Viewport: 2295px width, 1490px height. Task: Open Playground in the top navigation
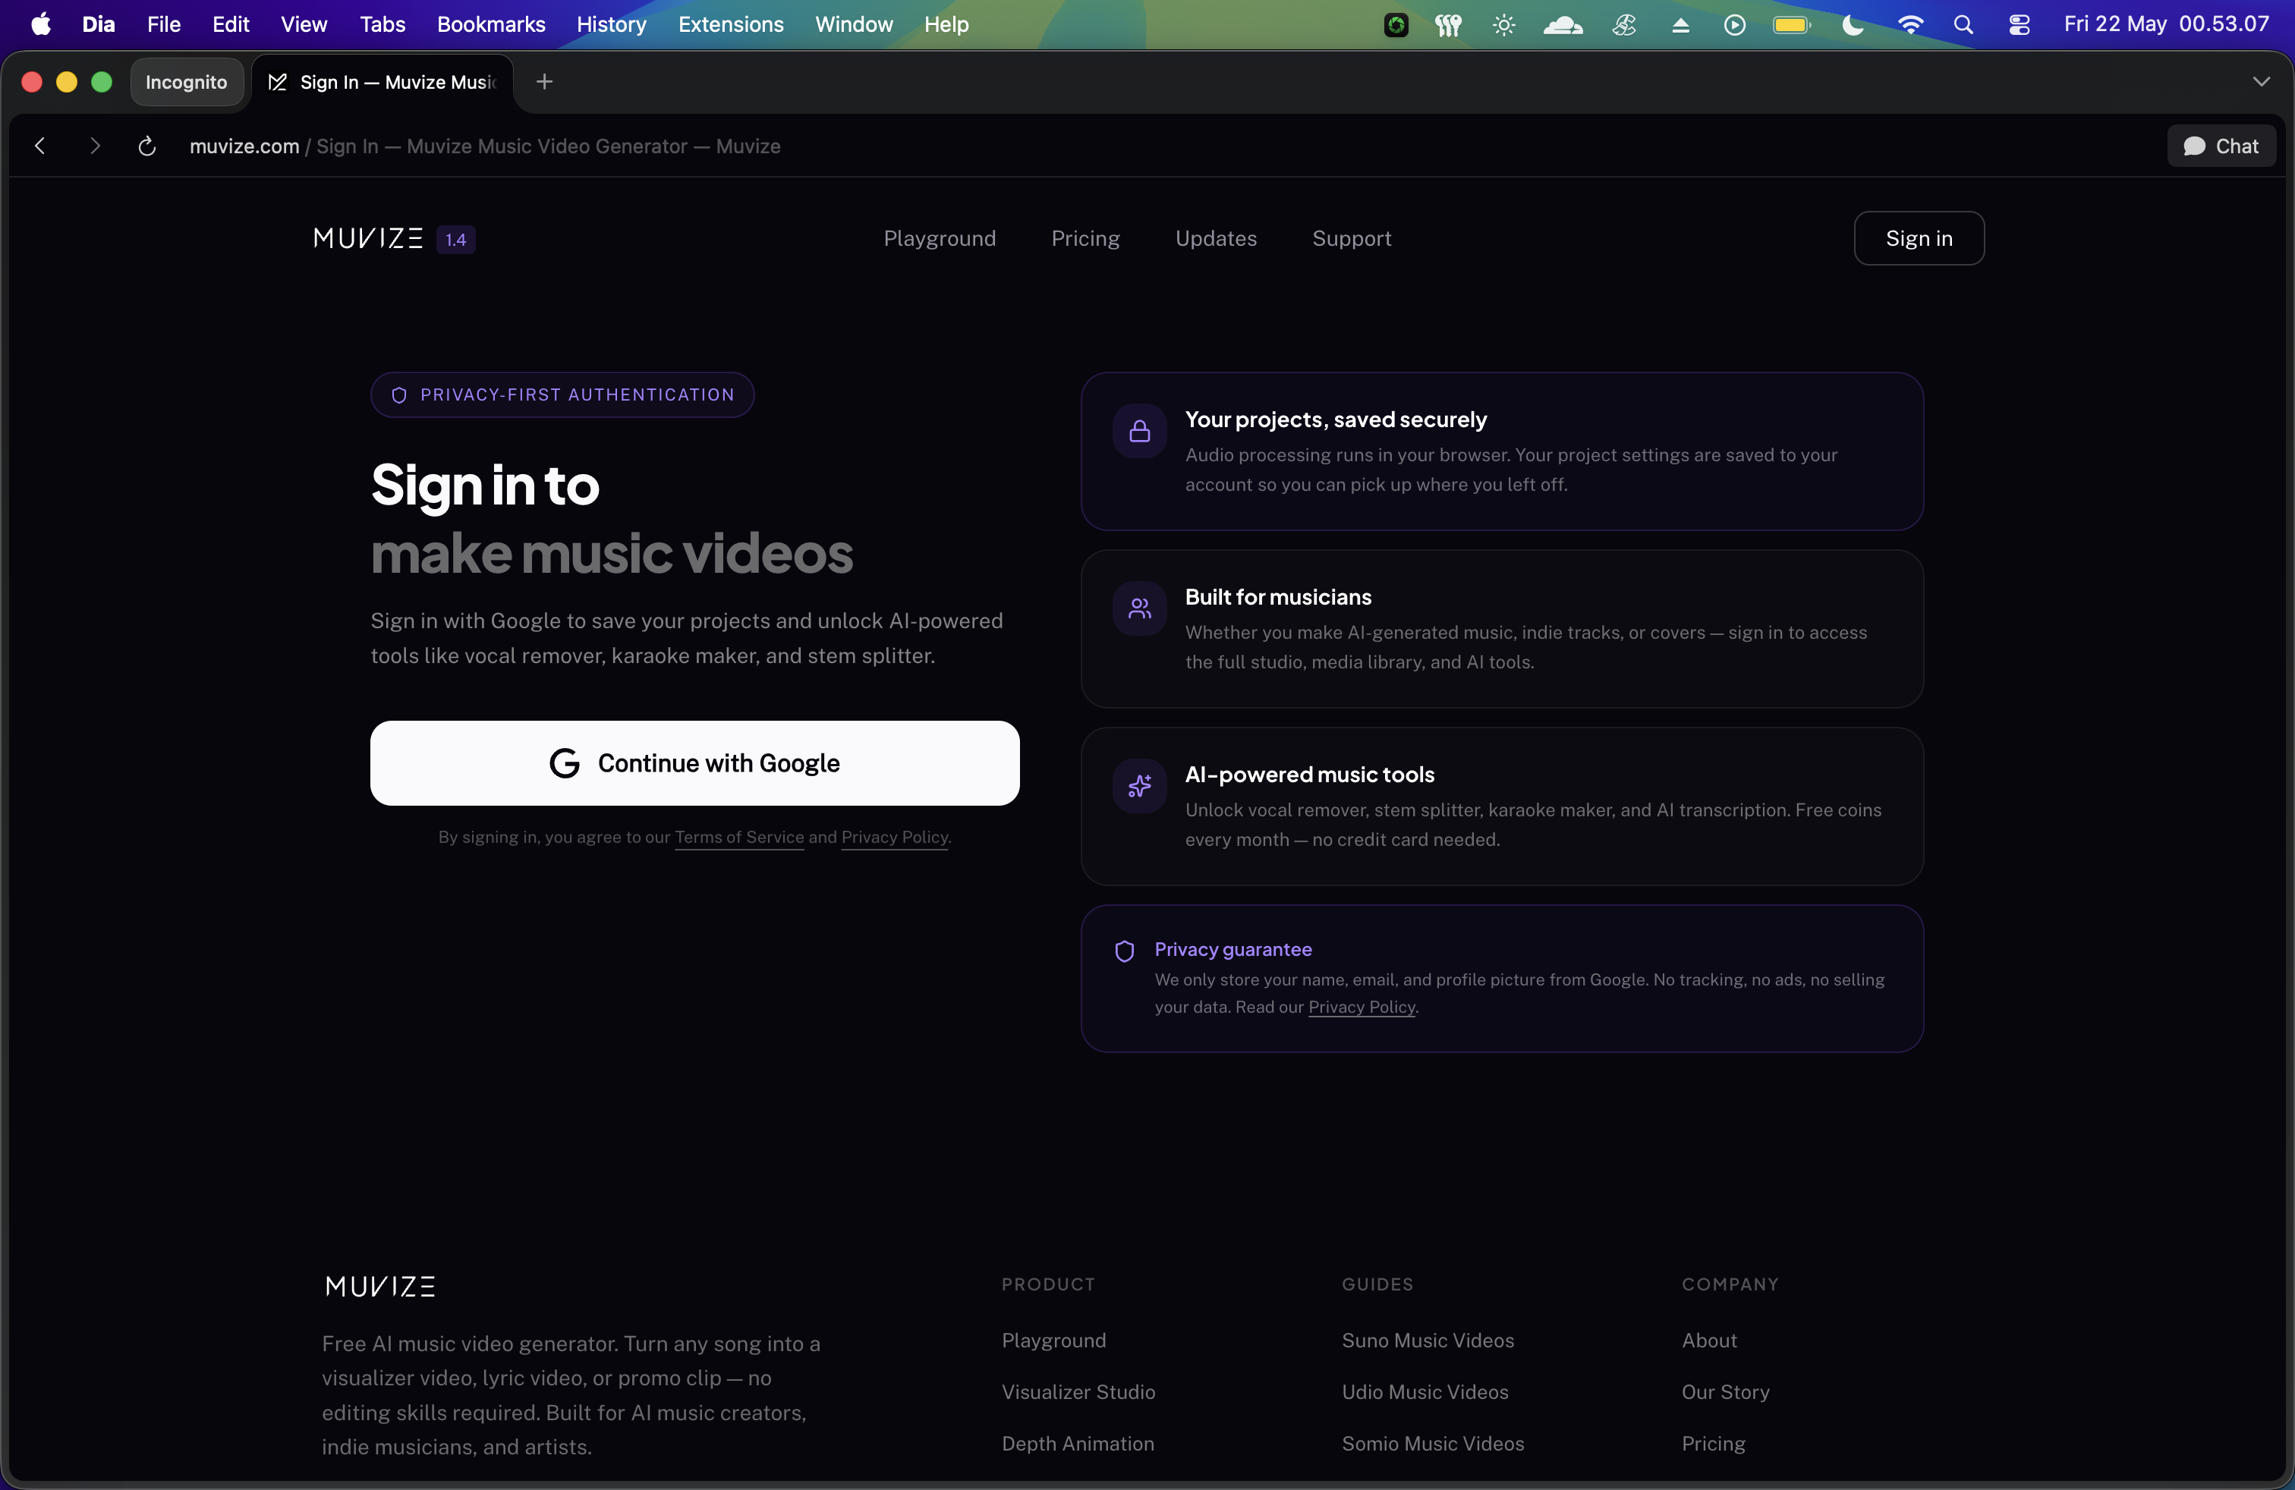pos(940,238)
